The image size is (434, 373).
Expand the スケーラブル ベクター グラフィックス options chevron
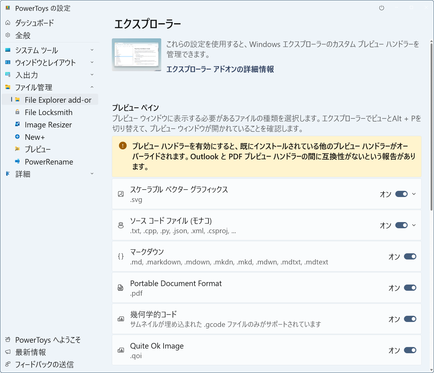414,194
